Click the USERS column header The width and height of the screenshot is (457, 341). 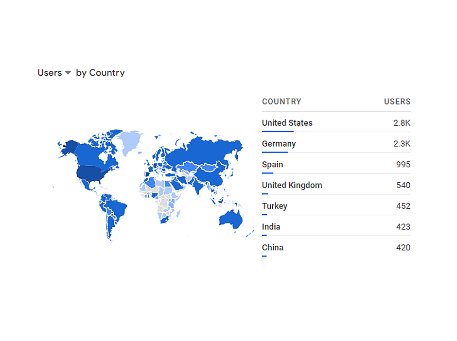pos(397,102)
